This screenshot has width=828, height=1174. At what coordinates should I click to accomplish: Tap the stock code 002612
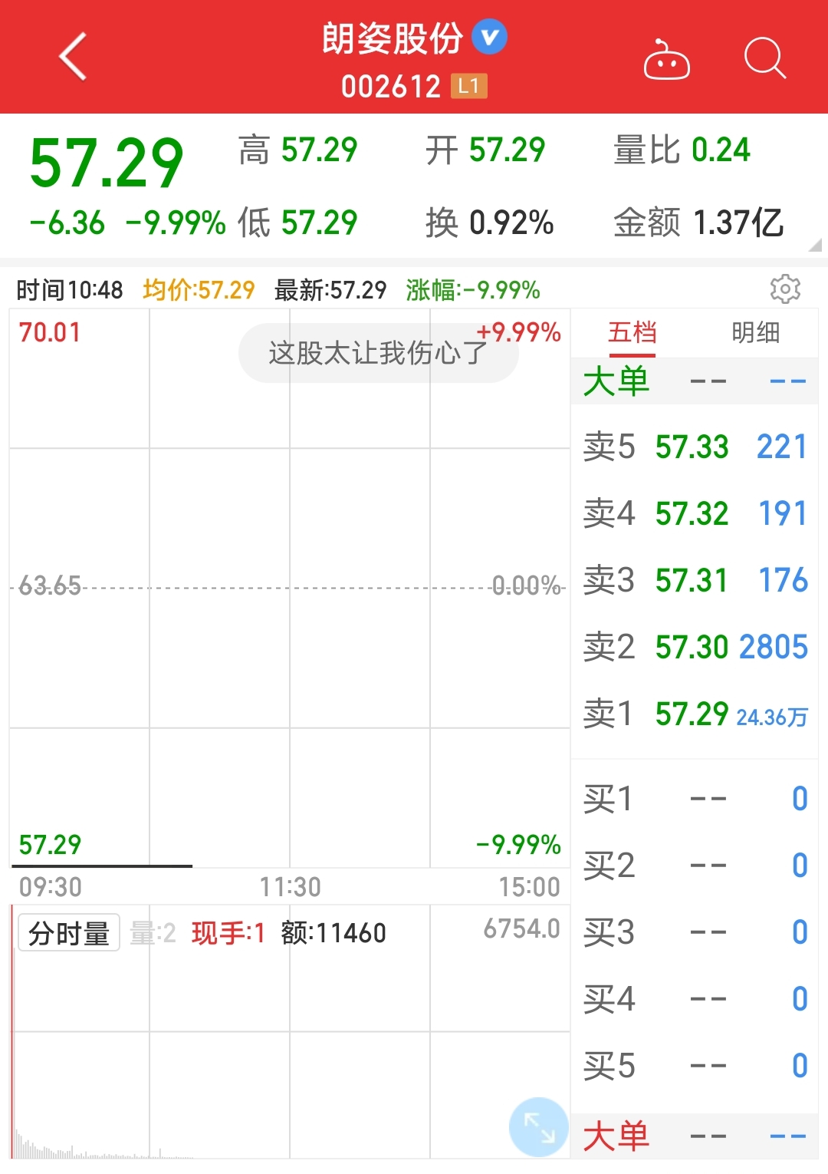click(x=391, y=87)
